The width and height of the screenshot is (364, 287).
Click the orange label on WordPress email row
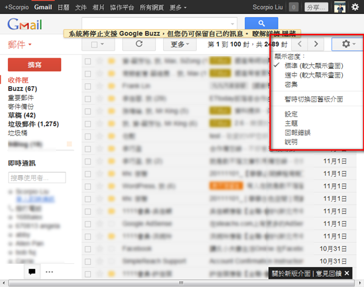[x=226, y=186]
